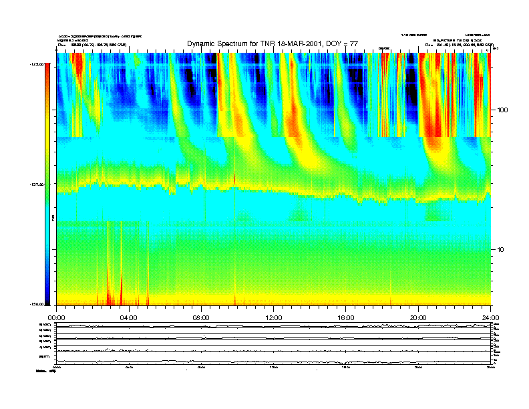Click the plot title 'Dynamic Spectrum for TNR 18-MAR-2001, DOY = 77'
The image size is (529, 409).
pos(273,43)
